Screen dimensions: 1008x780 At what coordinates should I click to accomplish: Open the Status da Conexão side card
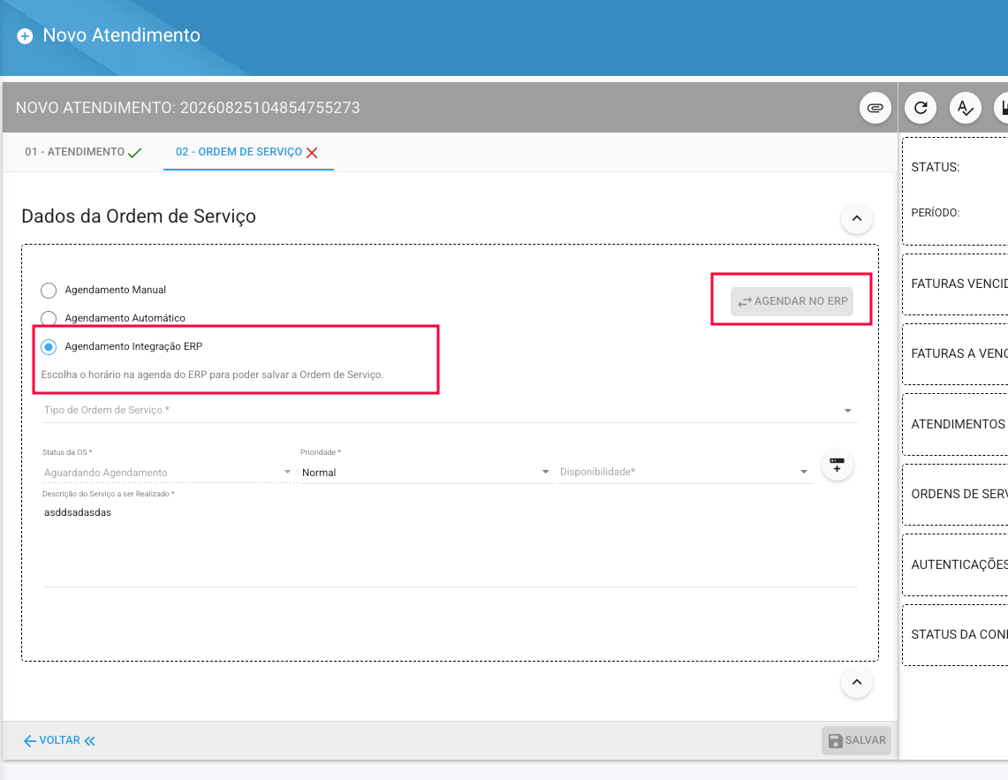pyautogui.click(x=955, y=634)
